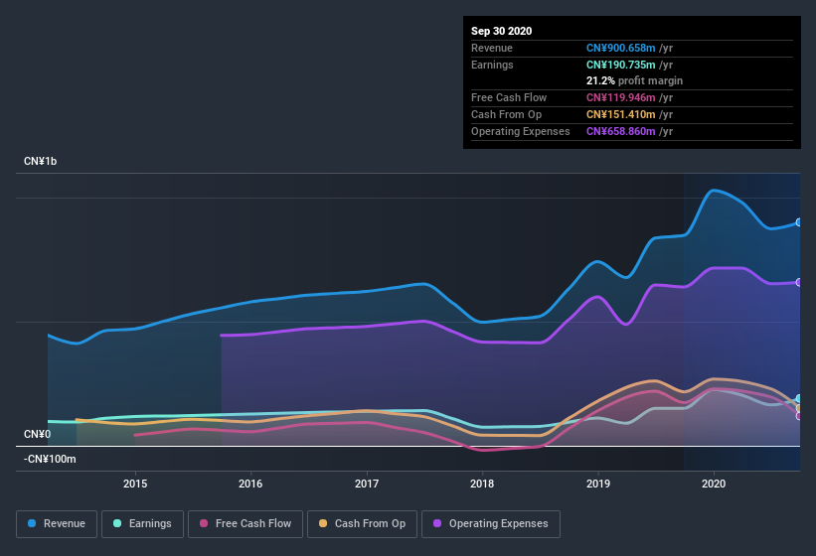Click the CN¥0 y-axis label
Viewport: 816px width, 556px height.
click(38, 434)
